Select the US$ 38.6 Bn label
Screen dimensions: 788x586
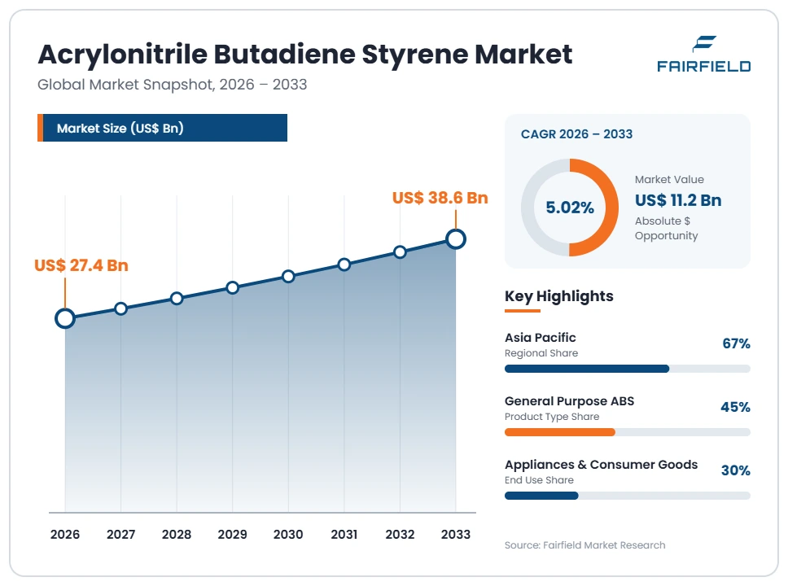coord(440,198)
